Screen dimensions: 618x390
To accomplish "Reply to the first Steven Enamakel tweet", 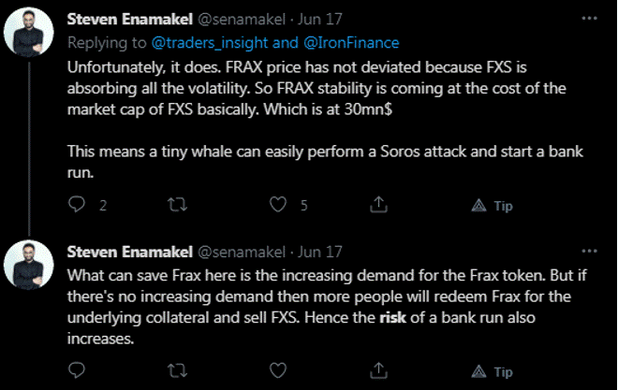I will click(x=78, y=204).
